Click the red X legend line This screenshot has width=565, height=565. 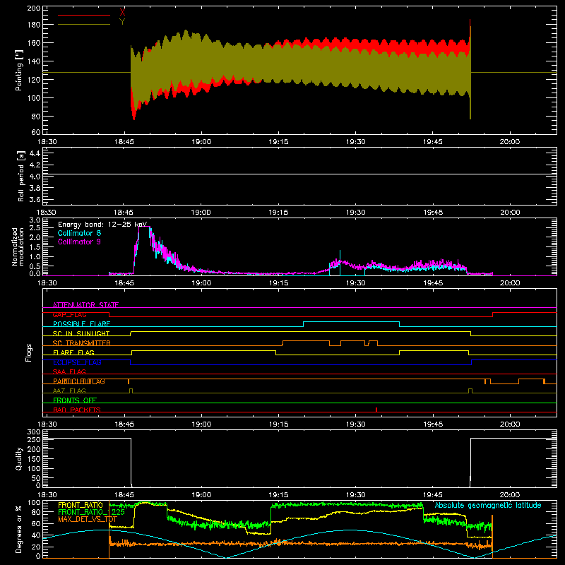(84, 15)
